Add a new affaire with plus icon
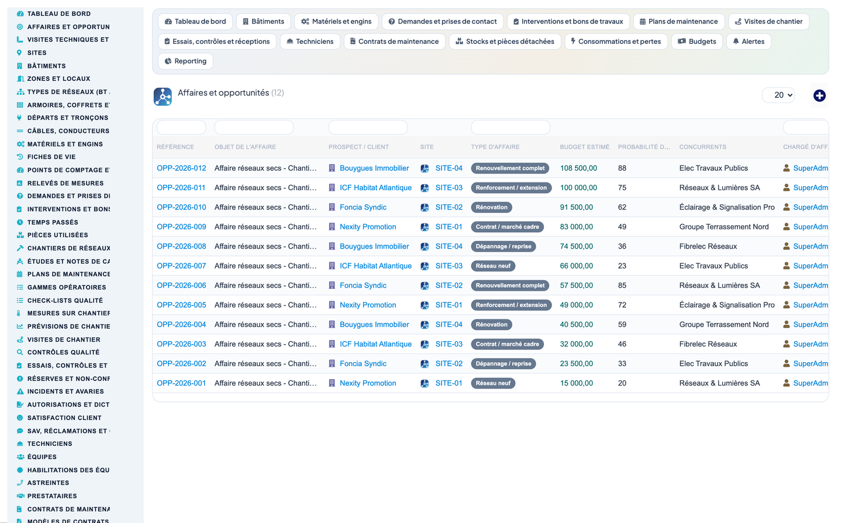This screenshot has height=523, width=845. (819, 95)
